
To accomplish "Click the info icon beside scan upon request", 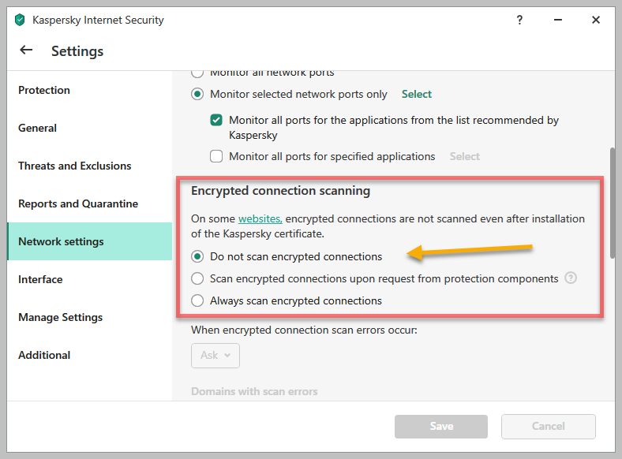I will click(x=571, y=278).
